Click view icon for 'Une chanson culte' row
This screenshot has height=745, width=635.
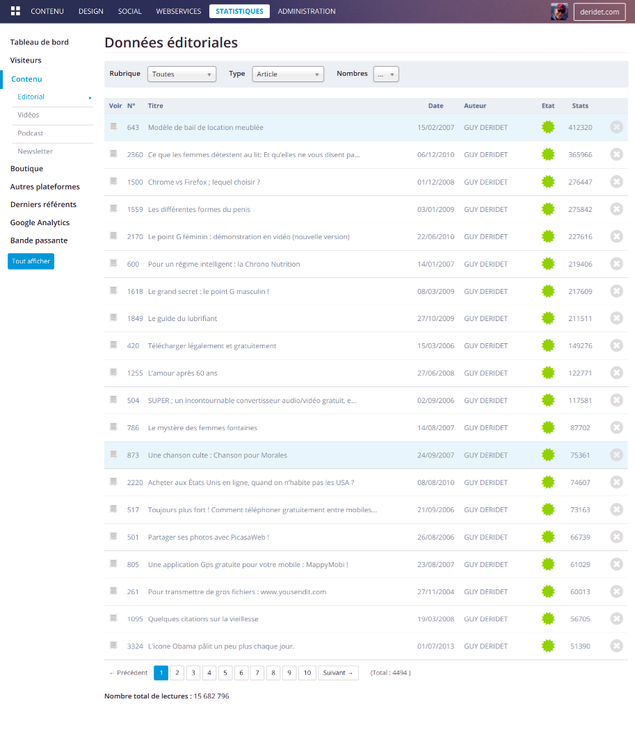click(113, 455)
